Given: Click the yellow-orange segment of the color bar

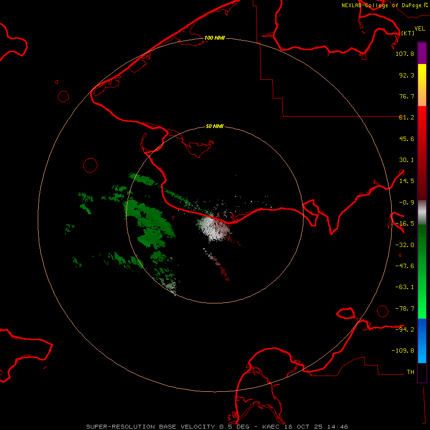Looking at the screenshot, I should pos(422,85).
